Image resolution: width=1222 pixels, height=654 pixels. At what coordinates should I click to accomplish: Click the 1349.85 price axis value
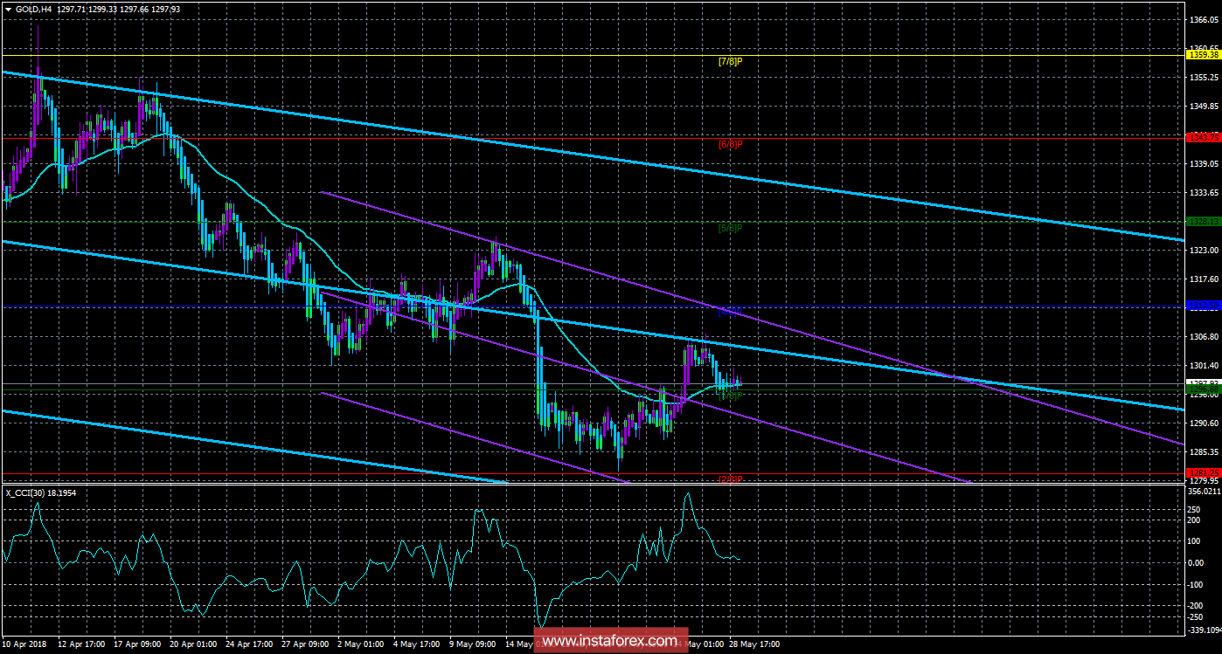click(1203, 107)
